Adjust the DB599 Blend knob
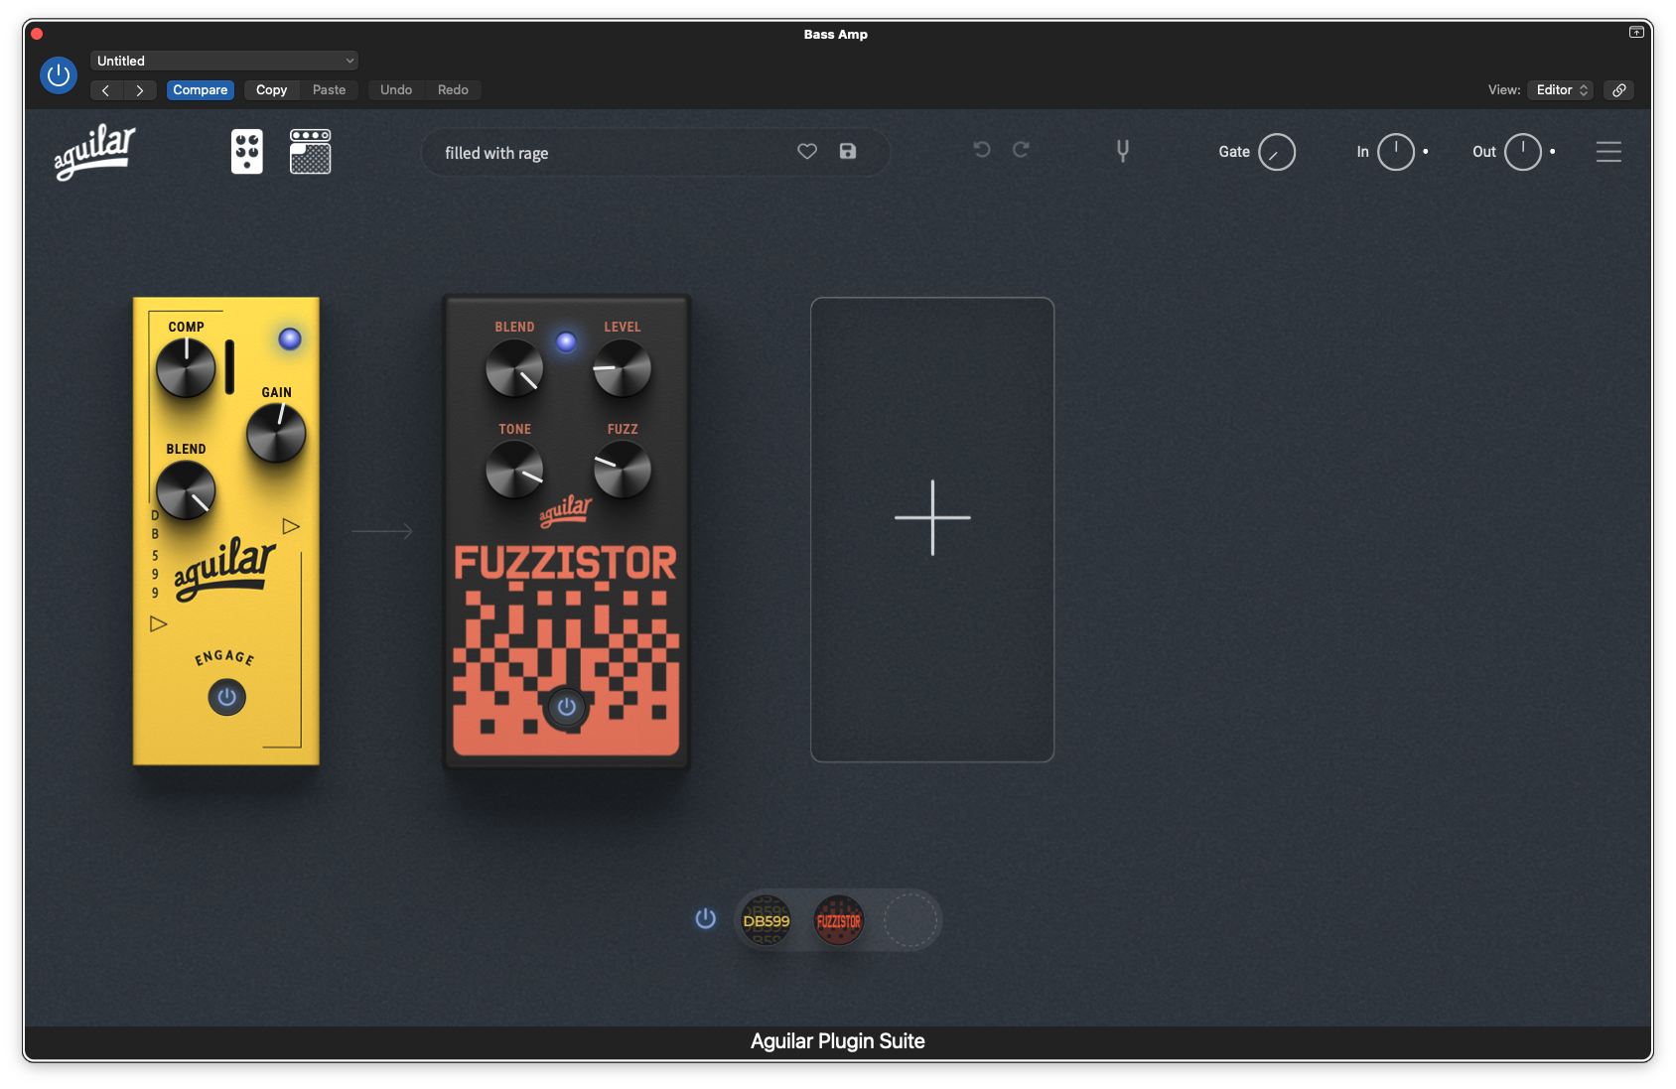The image size is (1676, 1089). tap(186, 490)
